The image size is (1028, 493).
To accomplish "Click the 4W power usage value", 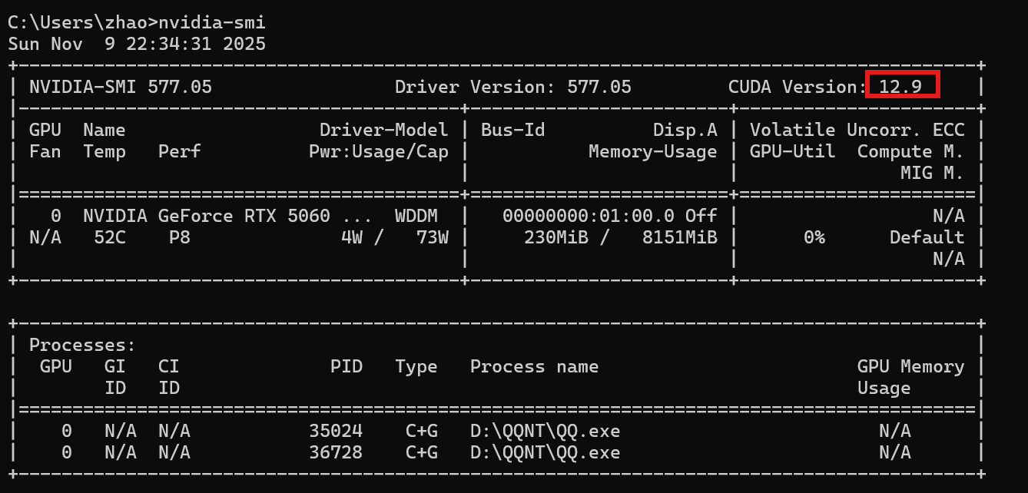I will point(352,237).
